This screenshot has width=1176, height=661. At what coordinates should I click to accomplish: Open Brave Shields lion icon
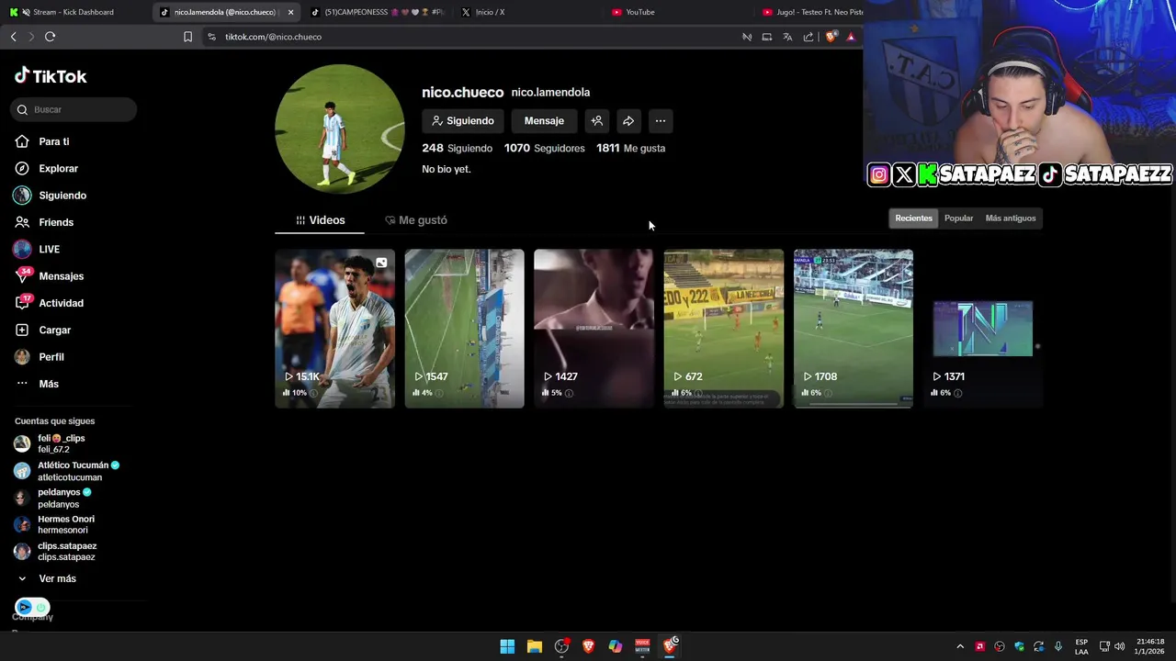(x=831, y=37)
